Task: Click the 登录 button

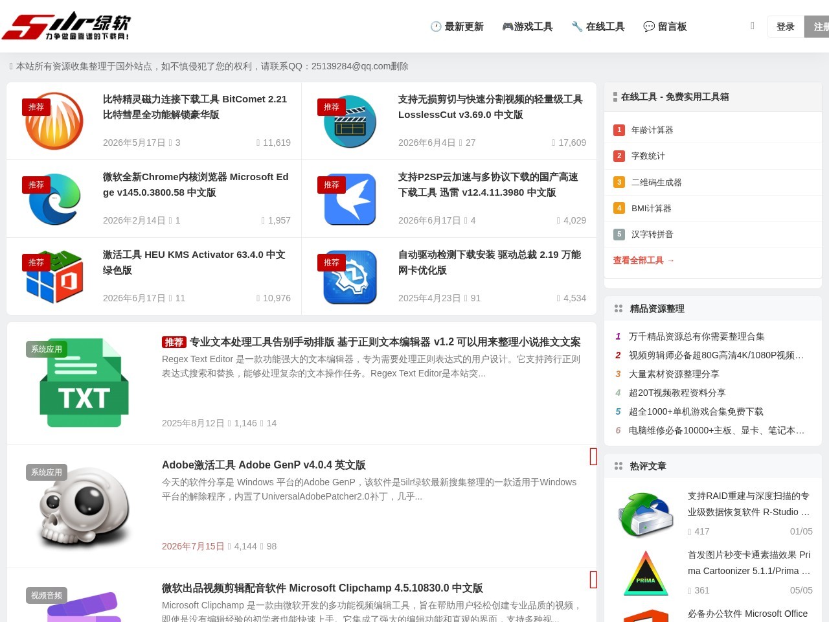Action: 785,27
